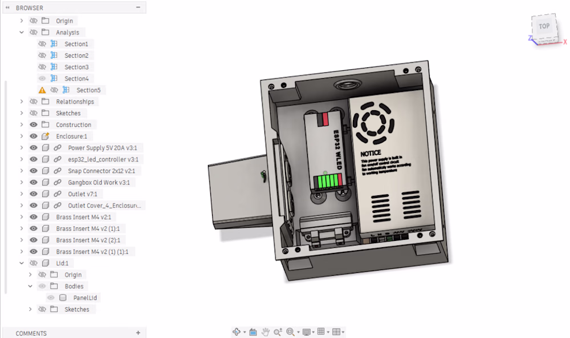Toggle Section4 visibility eye
The height and width of the screenshot is (338, 570).
pos(42,79)
